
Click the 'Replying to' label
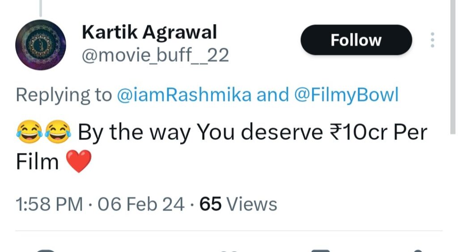click(x=64, y=95)
